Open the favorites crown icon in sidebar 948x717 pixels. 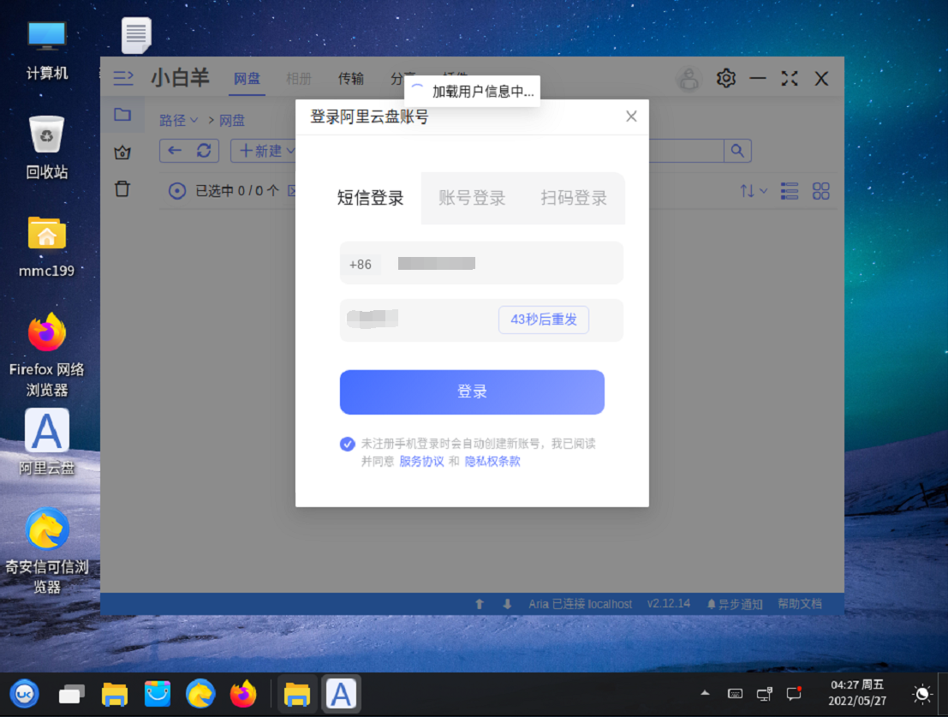click(122, 152)
